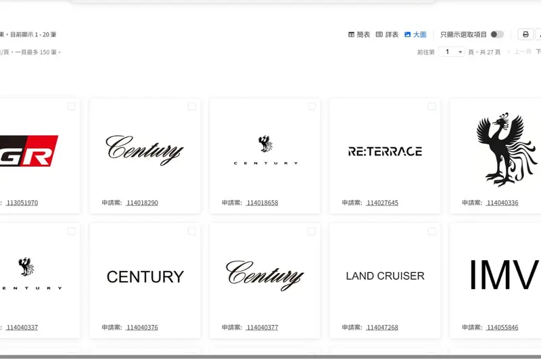
Task: Tick checkbox on RE:TERRACE trademark card
Action: (431, 107)
